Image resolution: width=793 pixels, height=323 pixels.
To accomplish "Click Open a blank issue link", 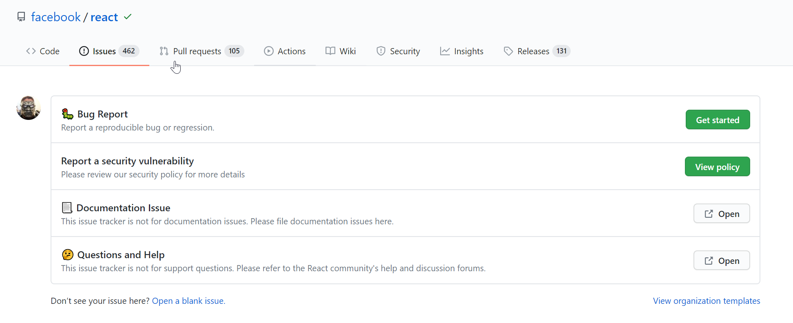I will click(188, 301).
